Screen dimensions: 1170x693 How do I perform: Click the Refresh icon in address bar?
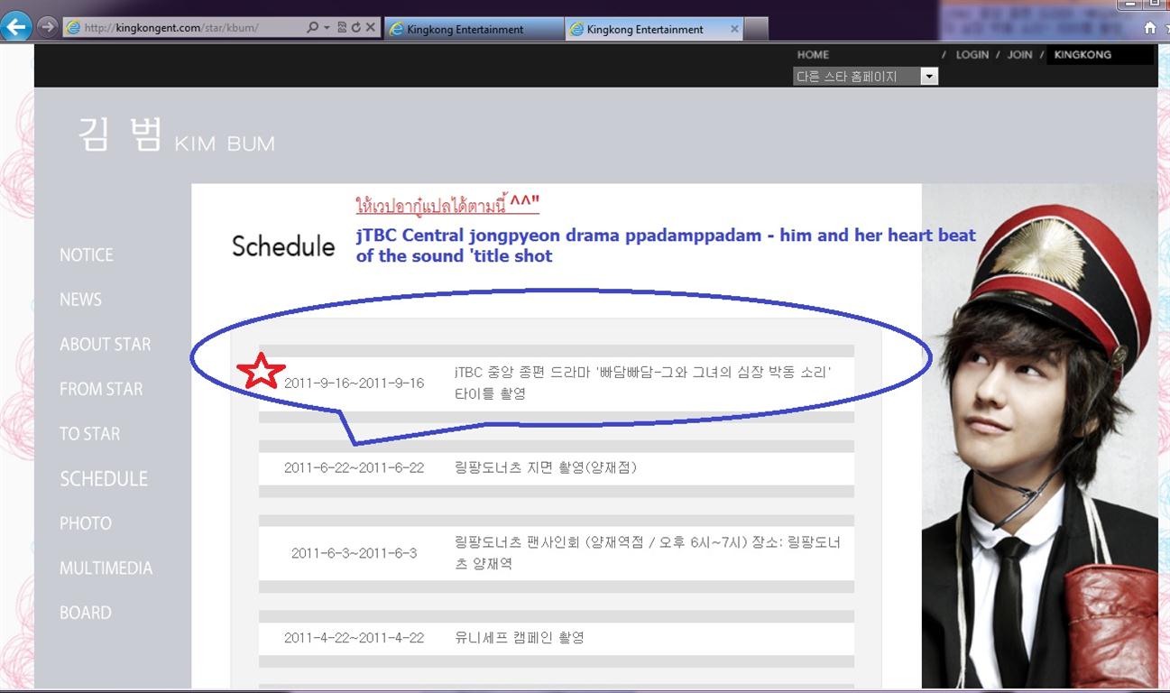(355, 28)
